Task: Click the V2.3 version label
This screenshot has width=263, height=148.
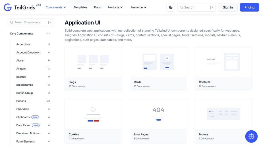Action: tap(38, 5)
